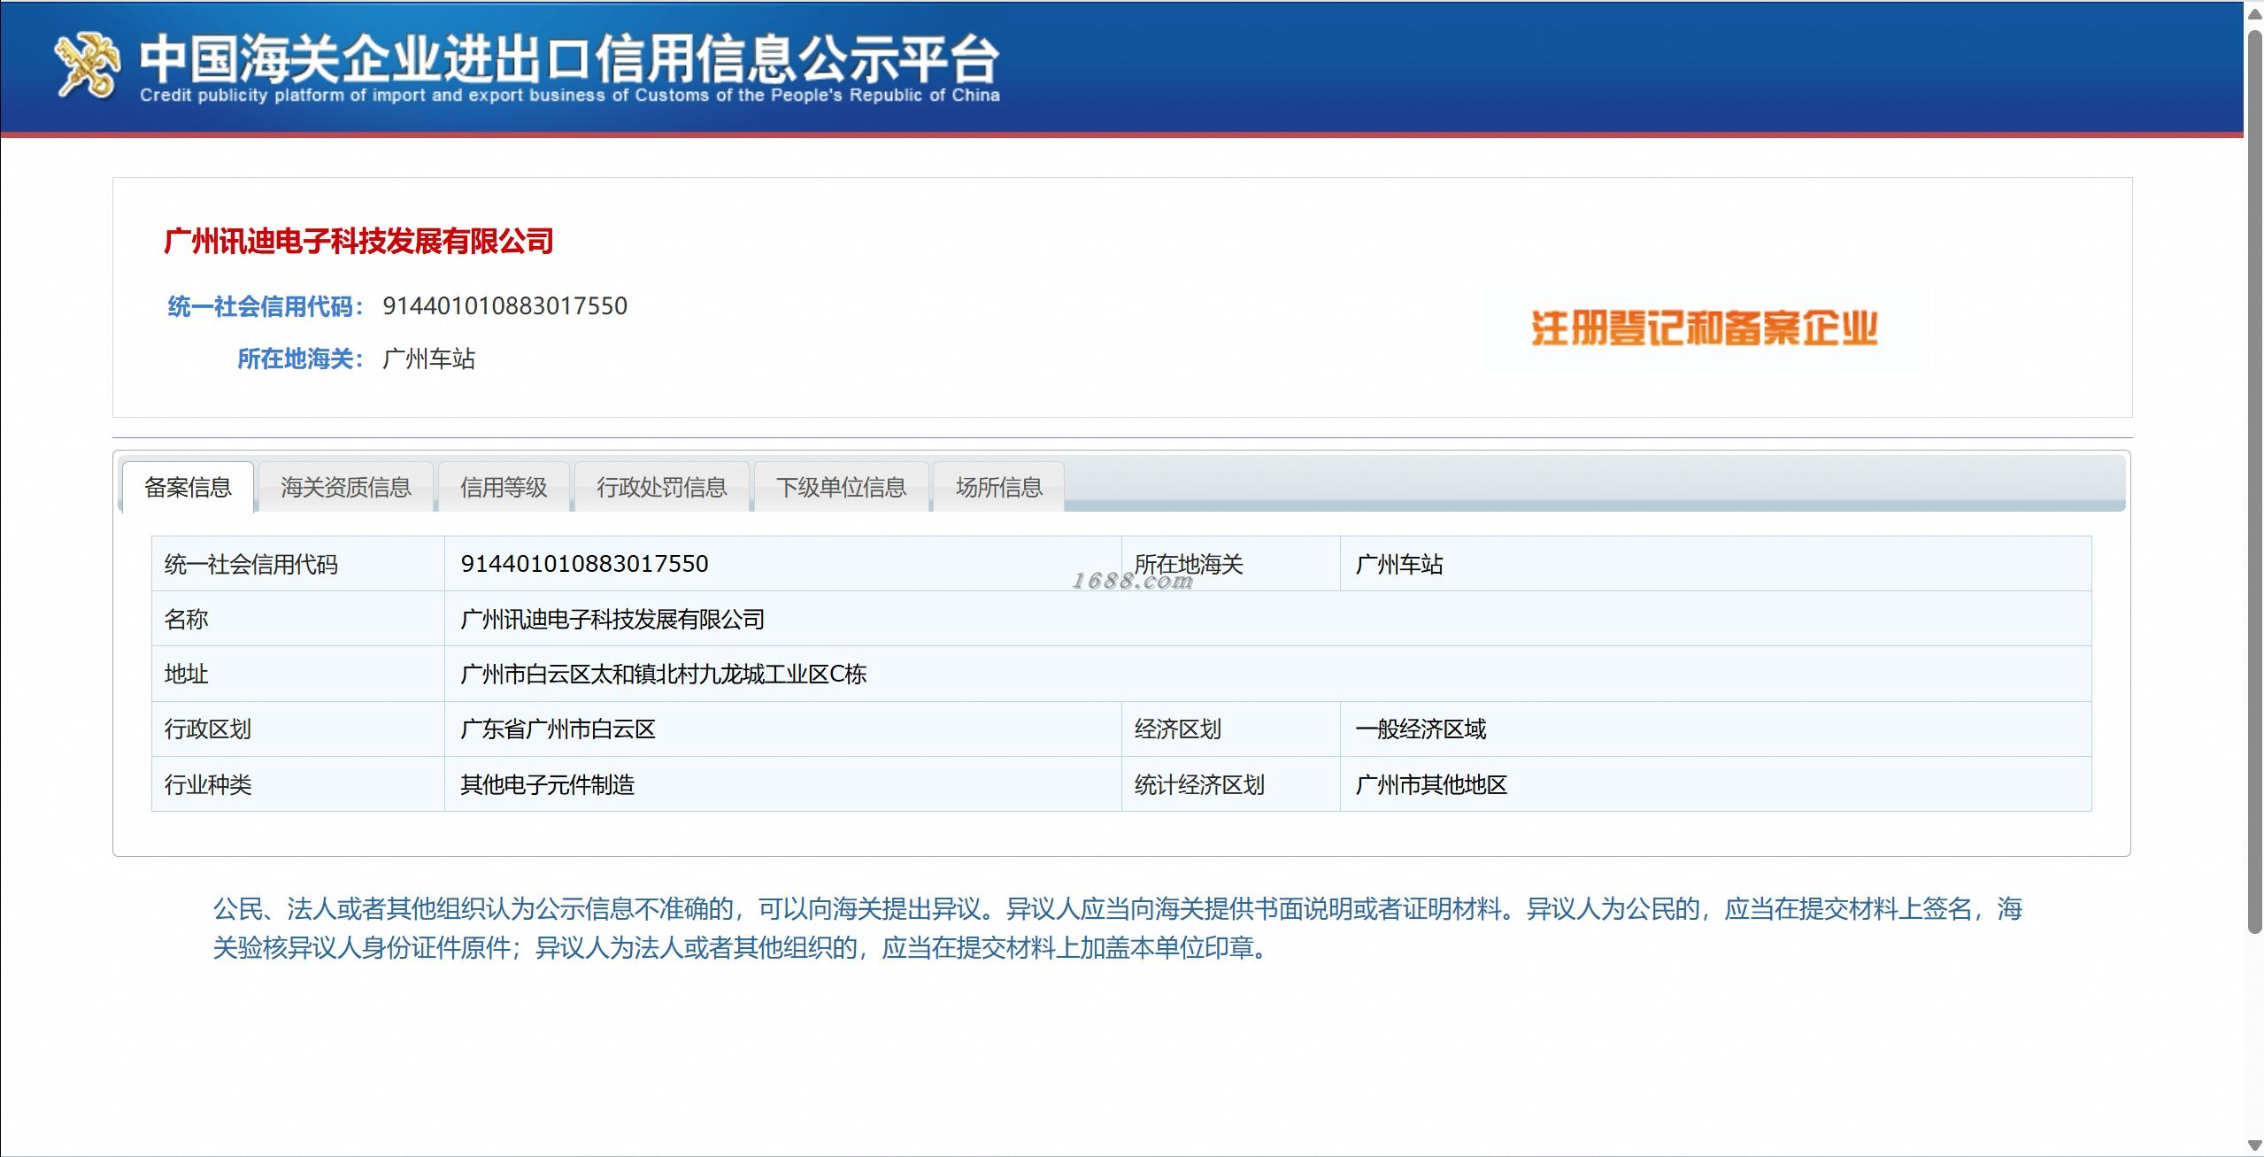
Task: Open the 行政处罚信息 tab
Action: tap(661, 487)
